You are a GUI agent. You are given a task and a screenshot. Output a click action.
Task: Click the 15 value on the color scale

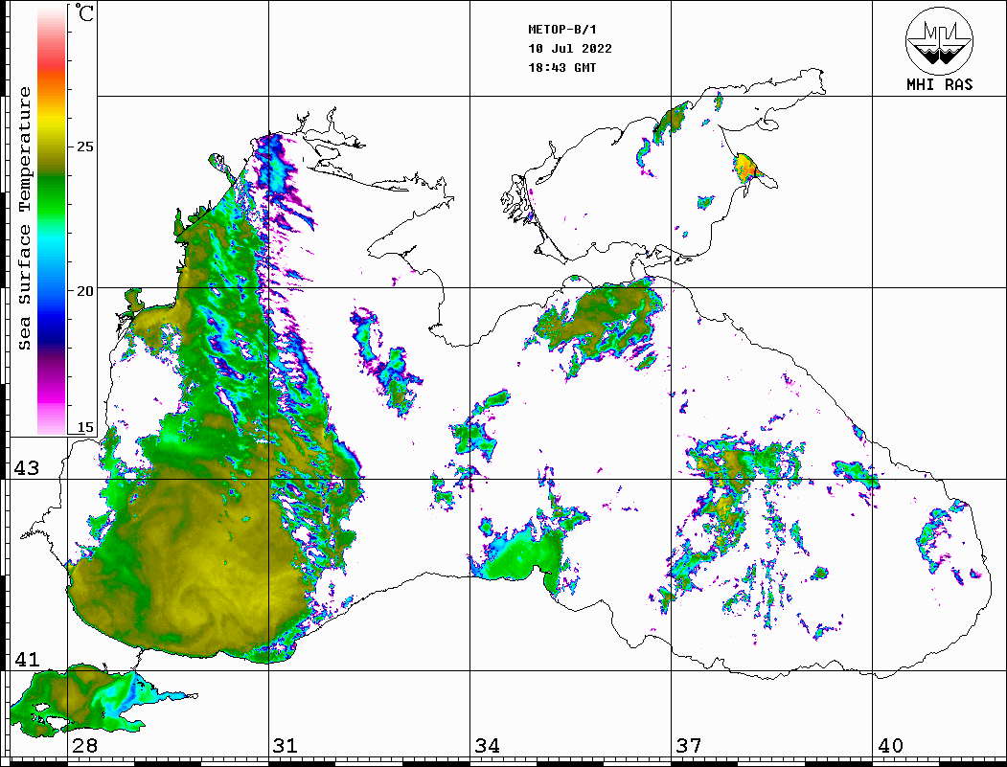84,427
